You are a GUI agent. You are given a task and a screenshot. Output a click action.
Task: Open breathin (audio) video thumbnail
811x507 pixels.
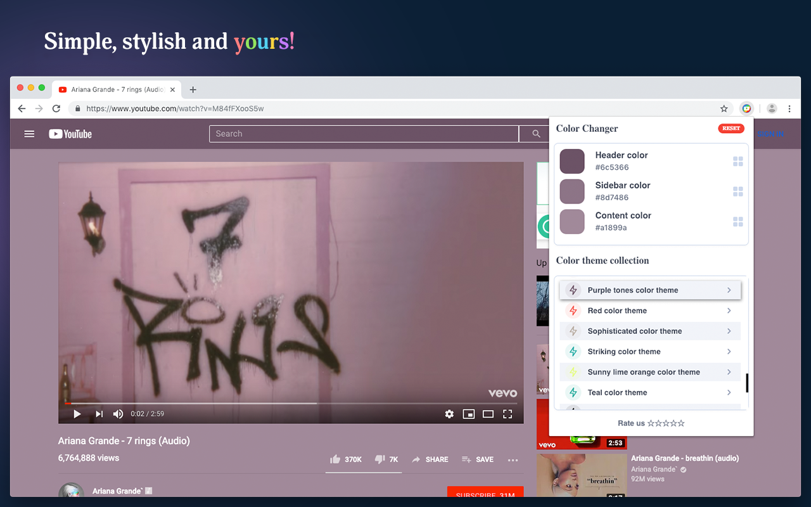[582, 475]
